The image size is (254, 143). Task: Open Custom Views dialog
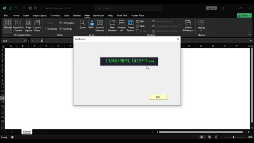(37, 25)
